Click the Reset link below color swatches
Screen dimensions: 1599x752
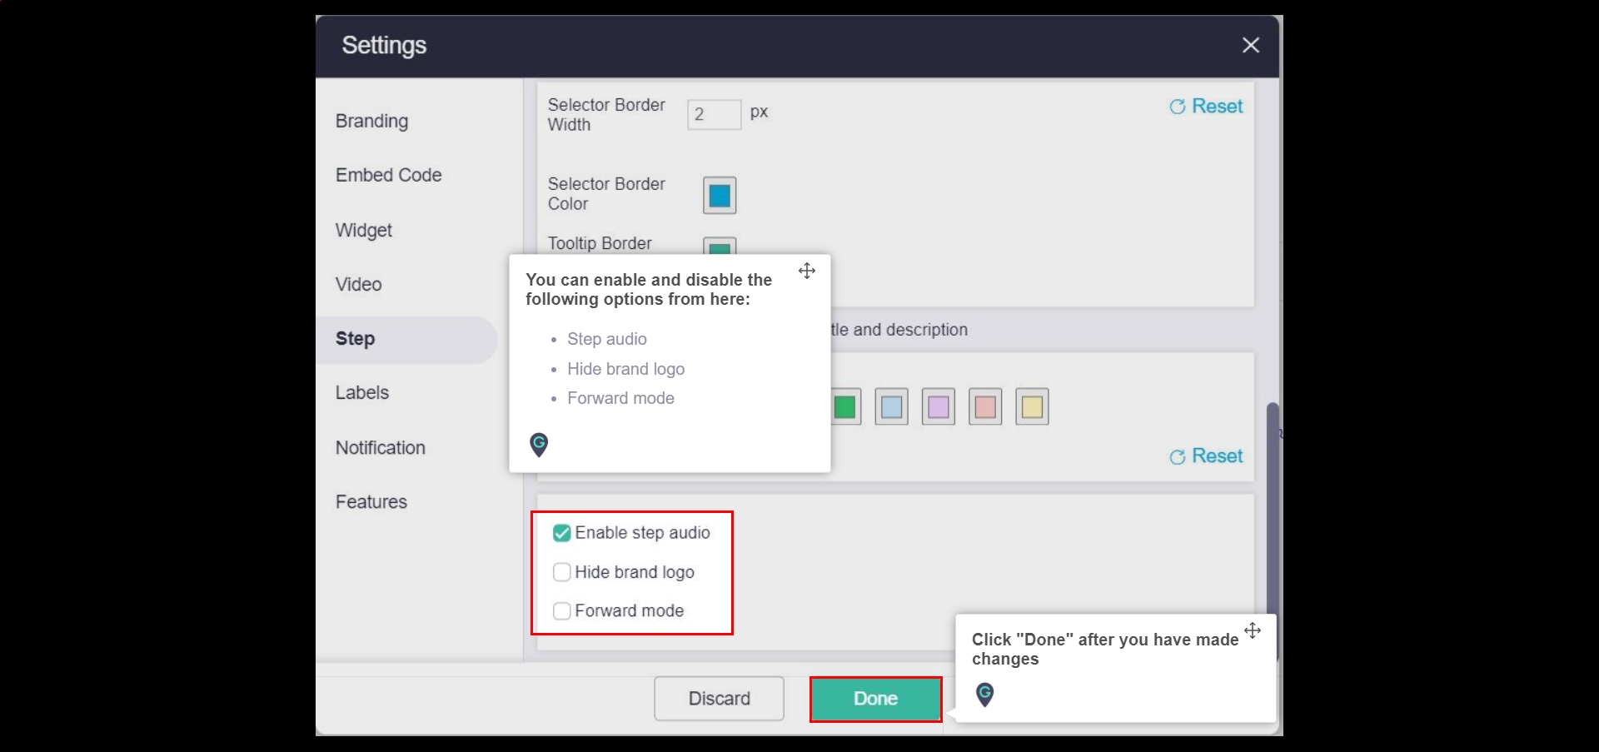pyautogui.click(x=1206, y=456)
